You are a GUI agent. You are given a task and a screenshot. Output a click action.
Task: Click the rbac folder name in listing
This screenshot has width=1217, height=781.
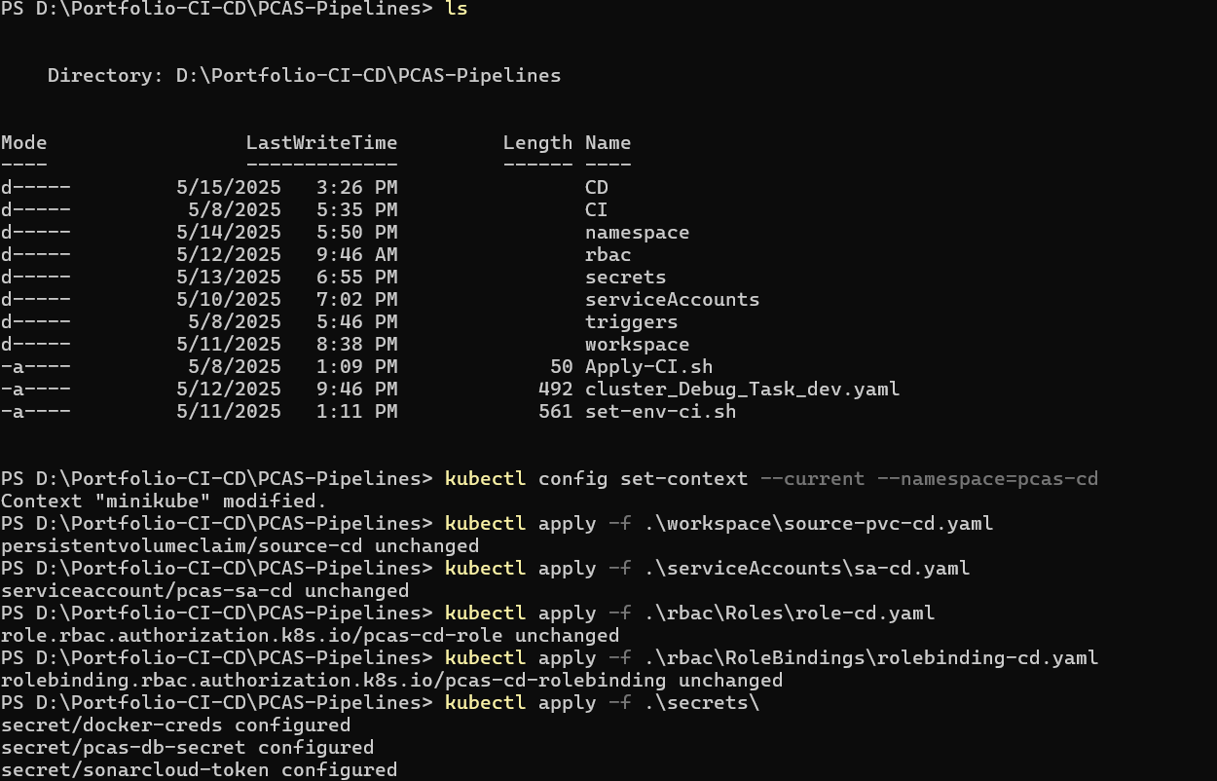point(608,254)
